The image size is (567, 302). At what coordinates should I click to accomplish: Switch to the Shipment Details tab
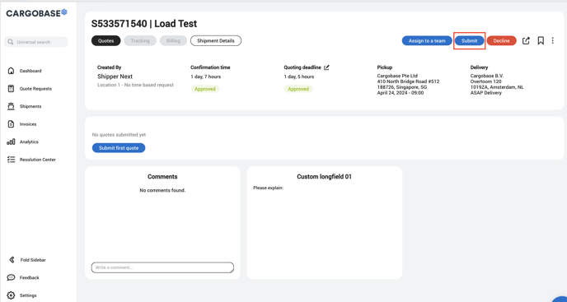click(x=216, y=41)
